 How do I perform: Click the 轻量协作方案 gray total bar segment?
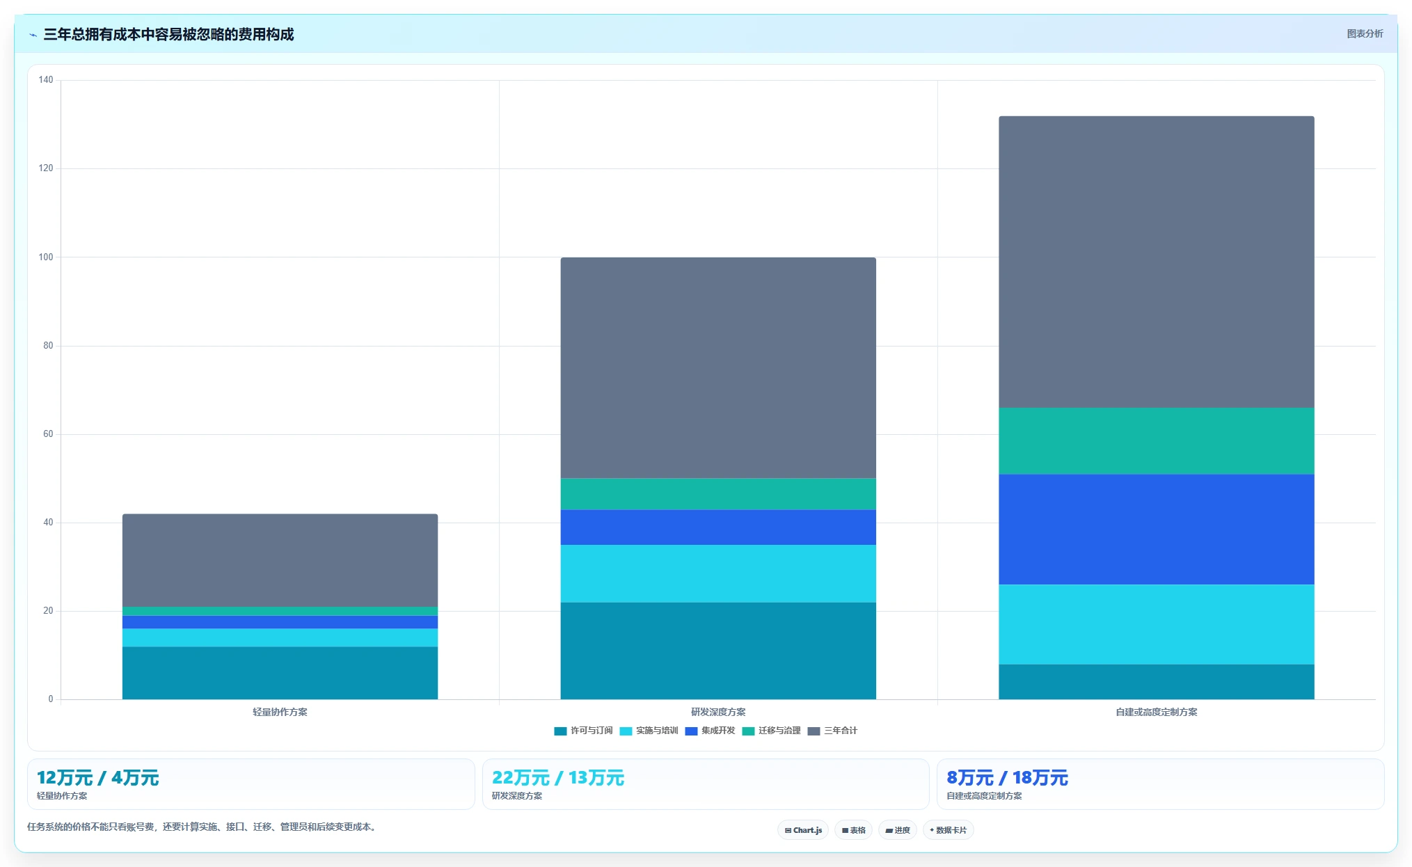tap(280, 560)
